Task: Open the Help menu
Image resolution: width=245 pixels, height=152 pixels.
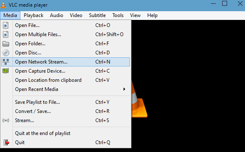Action: coord(152,15)
